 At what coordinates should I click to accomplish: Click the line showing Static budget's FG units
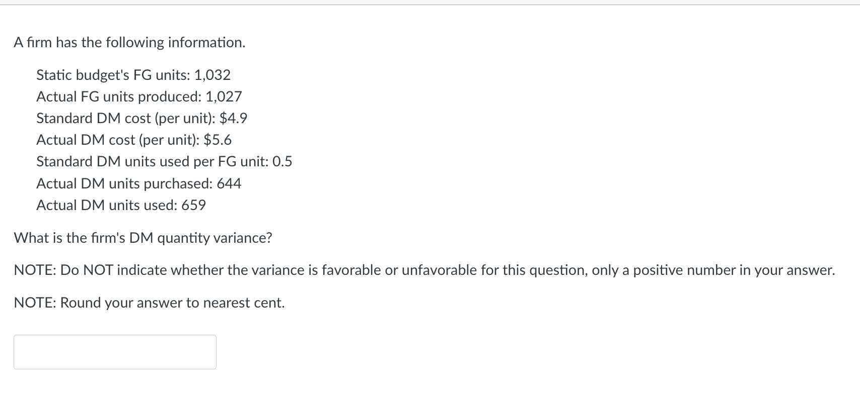[x=133, y=75]
